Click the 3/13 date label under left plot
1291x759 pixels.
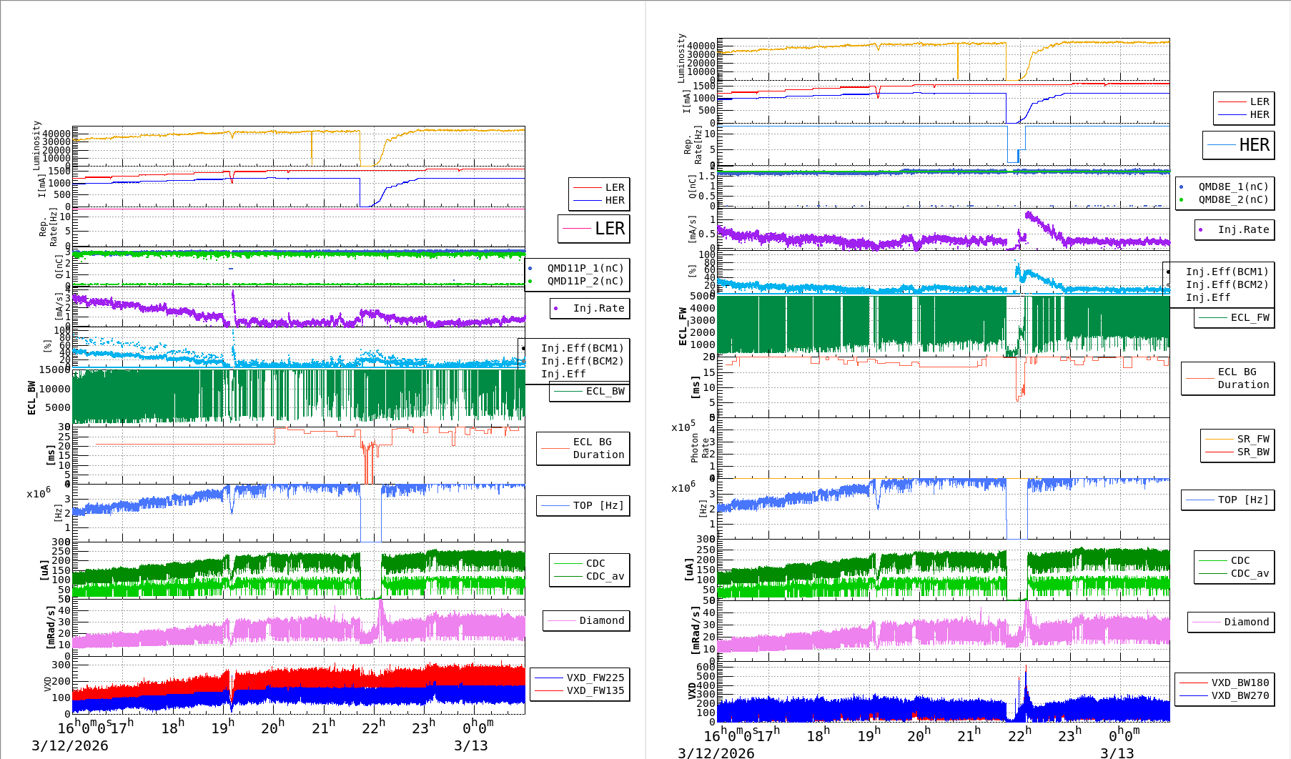pyautogui.click(x=471, y=745)
